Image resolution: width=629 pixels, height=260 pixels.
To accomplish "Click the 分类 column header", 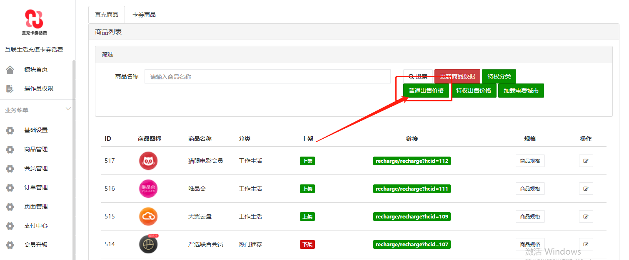I will (245, 139).
